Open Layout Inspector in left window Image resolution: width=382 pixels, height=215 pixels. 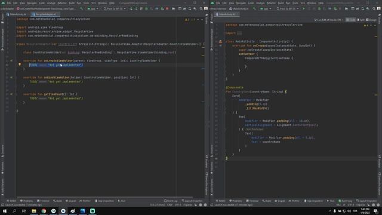(192, 201)
